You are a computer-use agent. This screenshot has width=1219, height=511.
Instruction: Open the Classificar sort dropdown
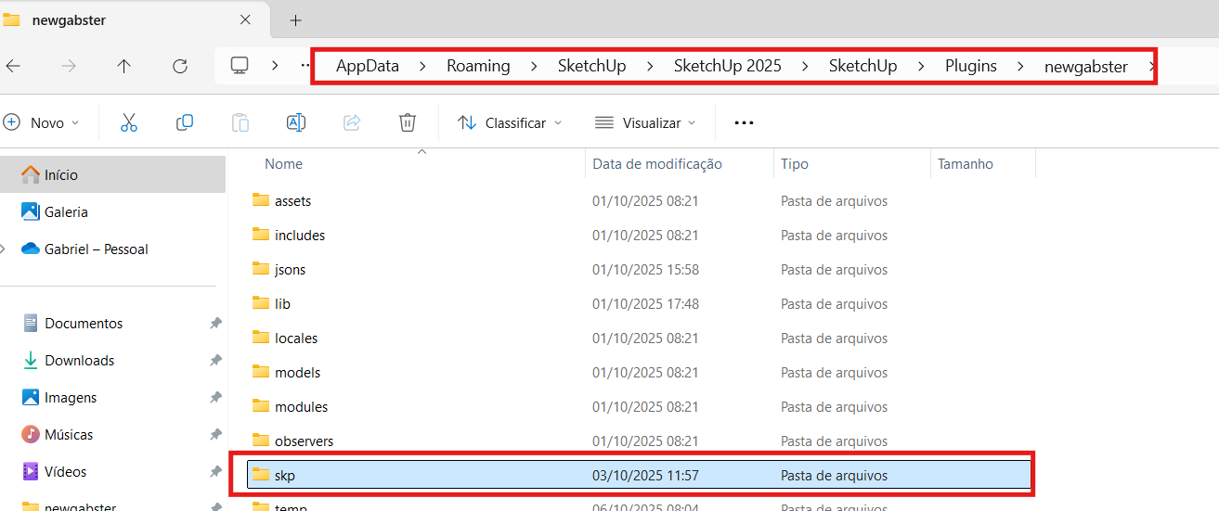(510, 122)
